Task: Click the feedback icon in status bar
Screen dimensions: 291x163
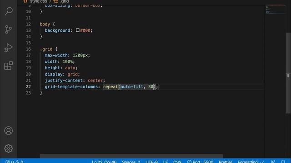Action: pyautogui.click(x=273, y=162)
